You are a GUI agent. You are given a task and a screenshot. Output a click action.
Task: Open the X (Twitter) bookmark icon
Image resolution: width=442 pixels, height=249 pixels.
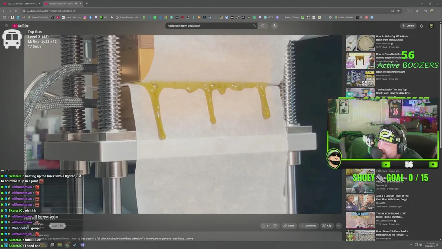[52, 17]
